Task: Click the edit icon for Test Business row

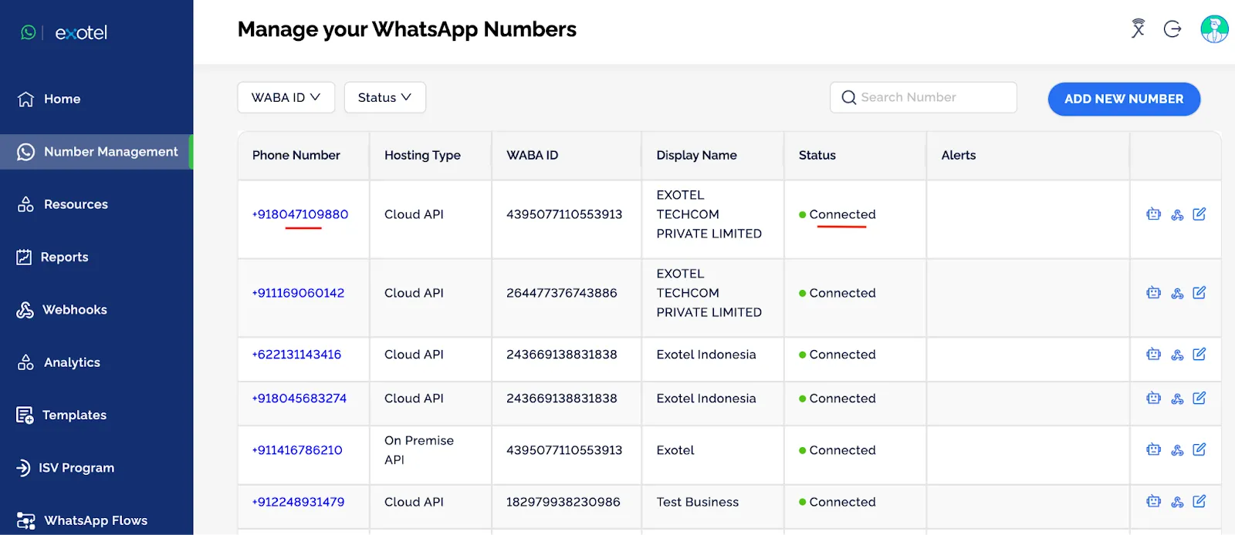Action: (x=1199, y=502)
